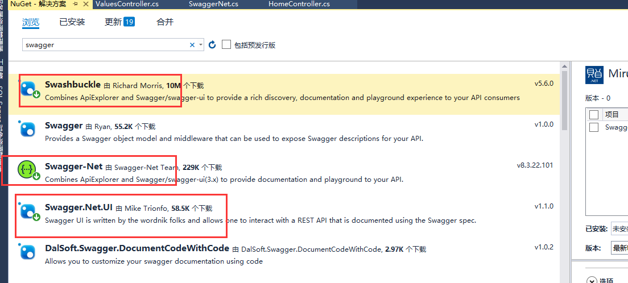The image size is (628, 283).
Task: Switch to the Consolidate (合并) tab
Action: coord(165,22)
